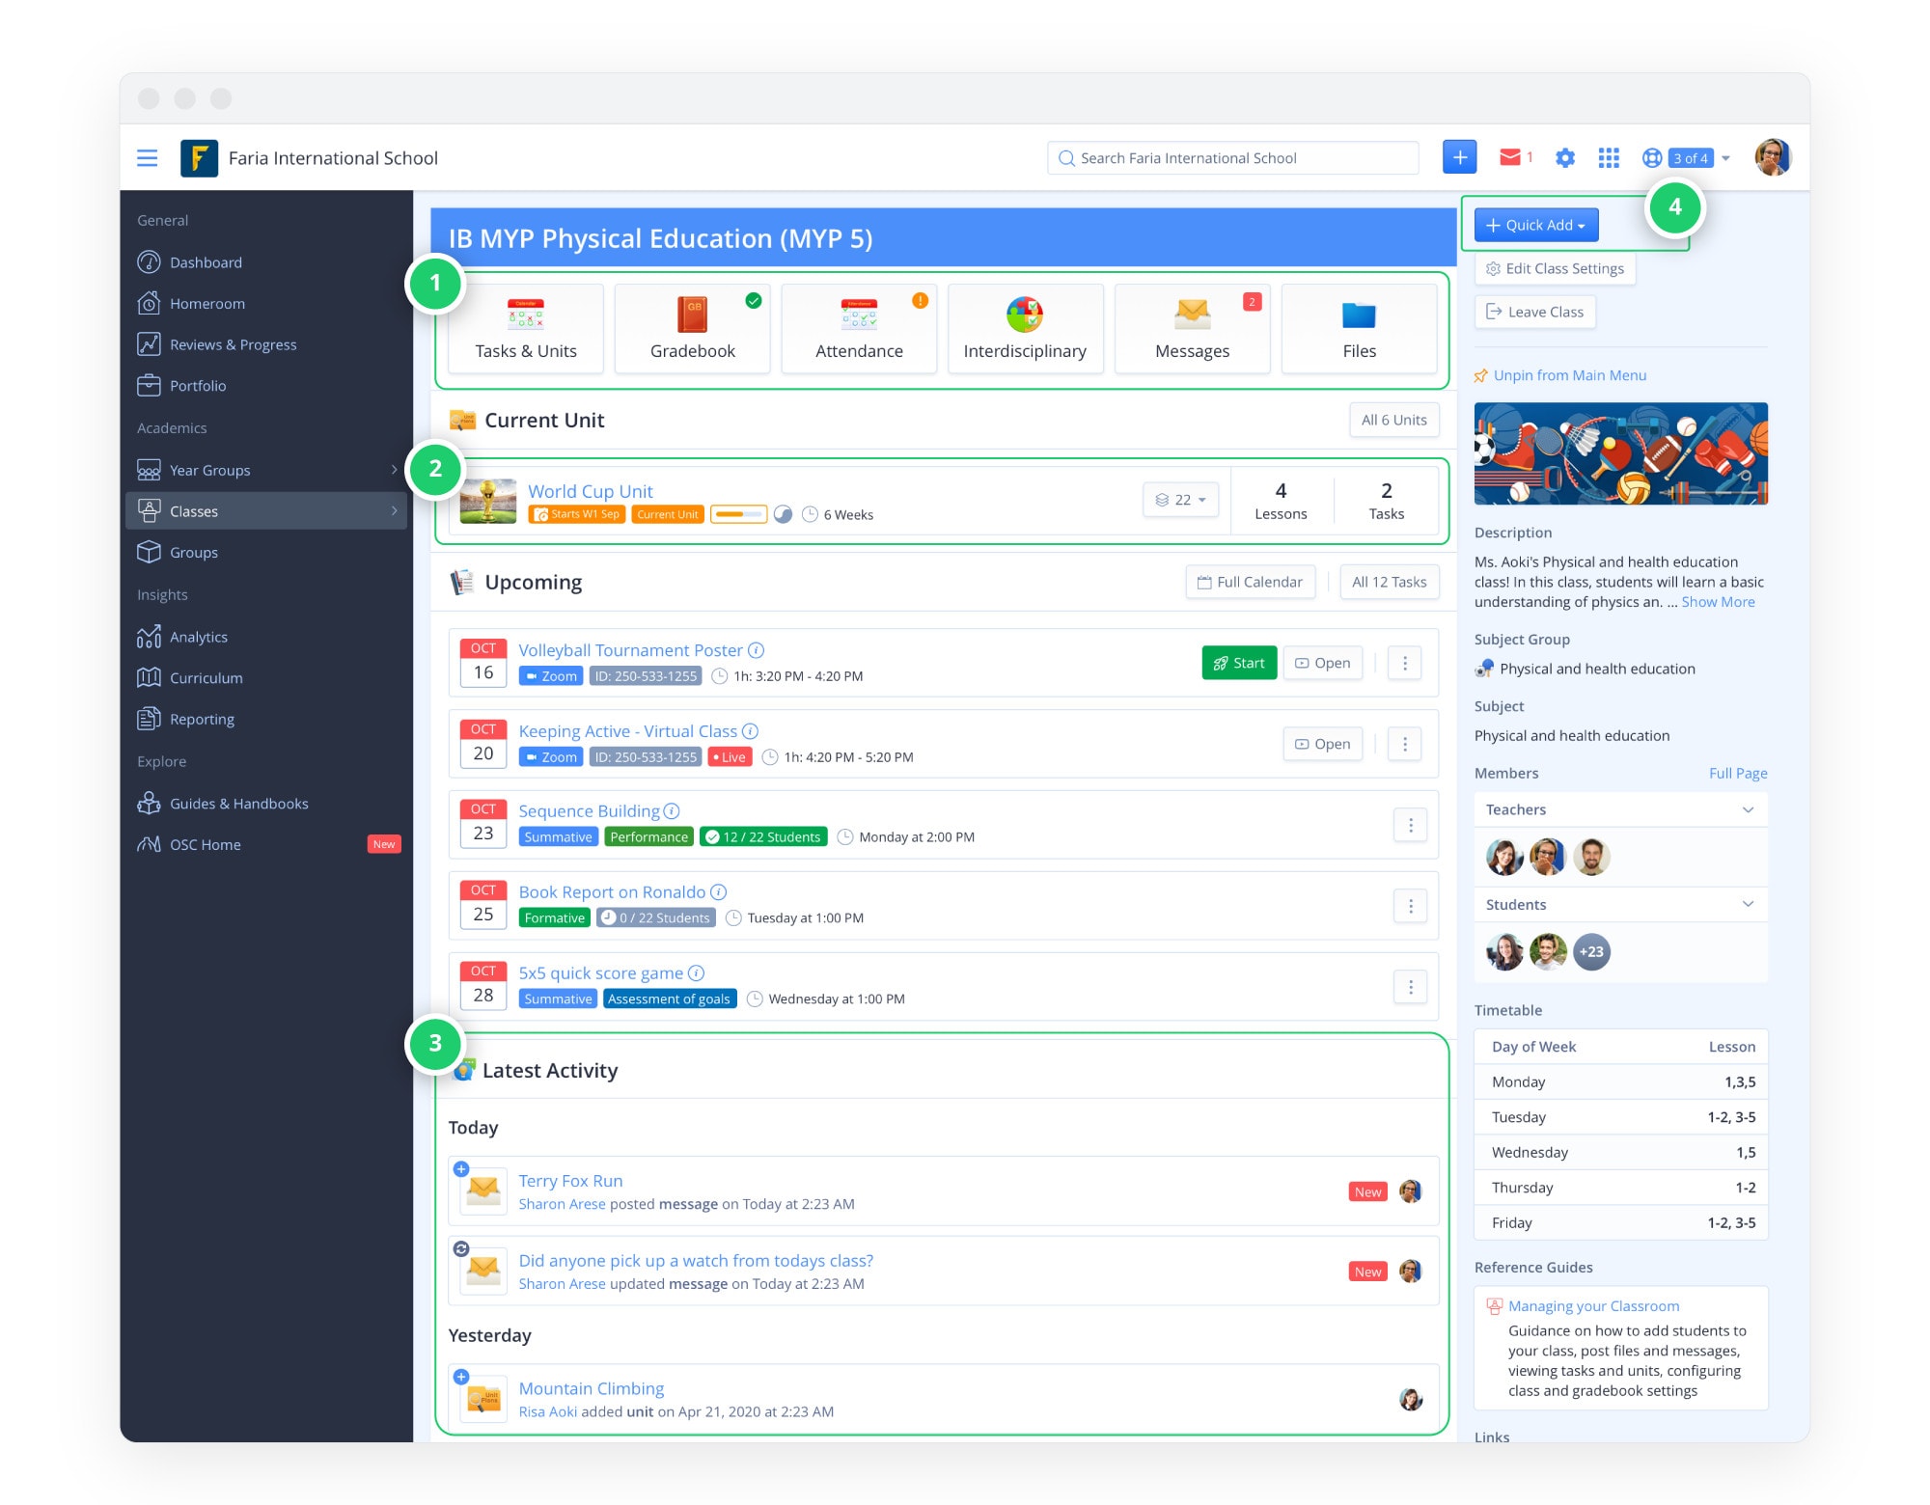This screenshot has width=1930, height=1505.
Task: Open the three-dot menu for Sequence Building
Action: [x=1410, y=825]
